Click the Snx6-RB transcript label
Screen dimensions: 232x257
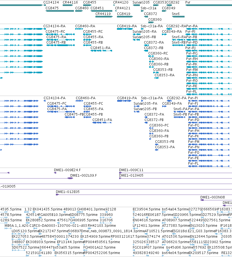179,43
